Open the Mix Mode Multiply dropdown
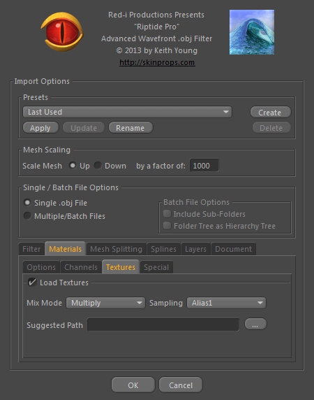The width and height of the screenshot is (314, 400). (105, 303)
